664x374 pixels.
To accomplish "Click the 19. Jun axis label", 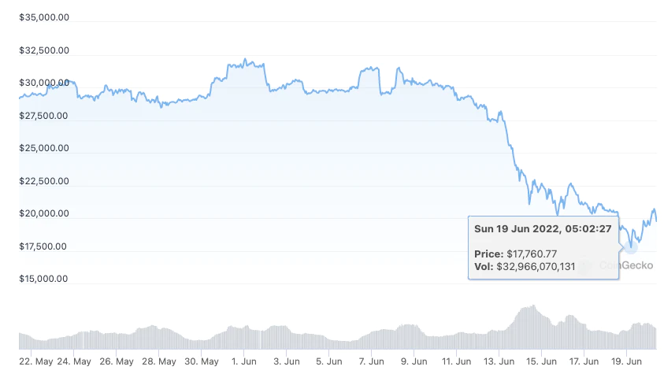I will tap(626, 361).
